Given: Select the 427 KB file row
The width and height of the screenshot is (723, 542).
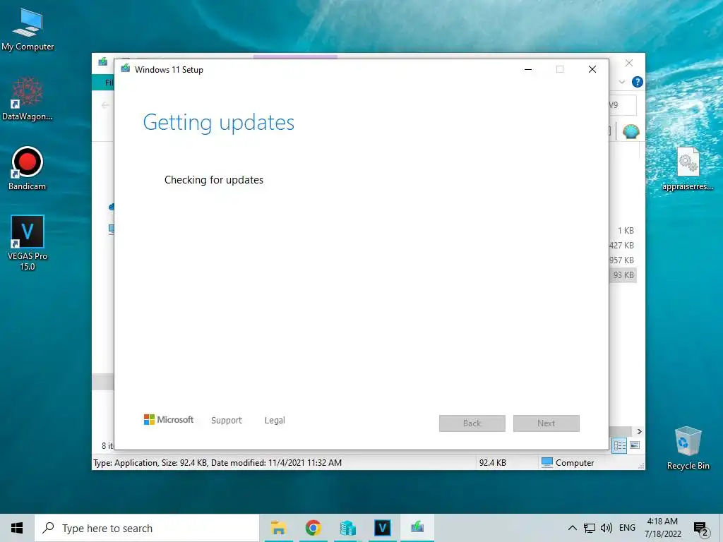Looking at the screenshot, I should click(623, 246).
